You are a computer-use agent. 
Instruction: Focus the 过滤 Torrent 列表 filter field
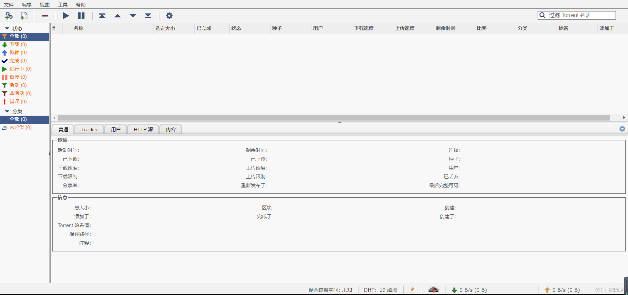point(577,15)
